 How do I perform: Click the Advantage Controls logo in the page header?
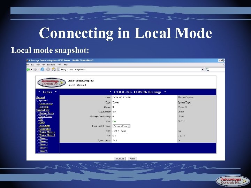click(x=51, y=83)
